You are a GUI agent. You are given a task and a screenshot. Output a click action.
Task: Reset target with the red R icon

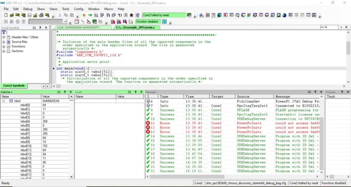pyautogui.click(x=132, y=15)
